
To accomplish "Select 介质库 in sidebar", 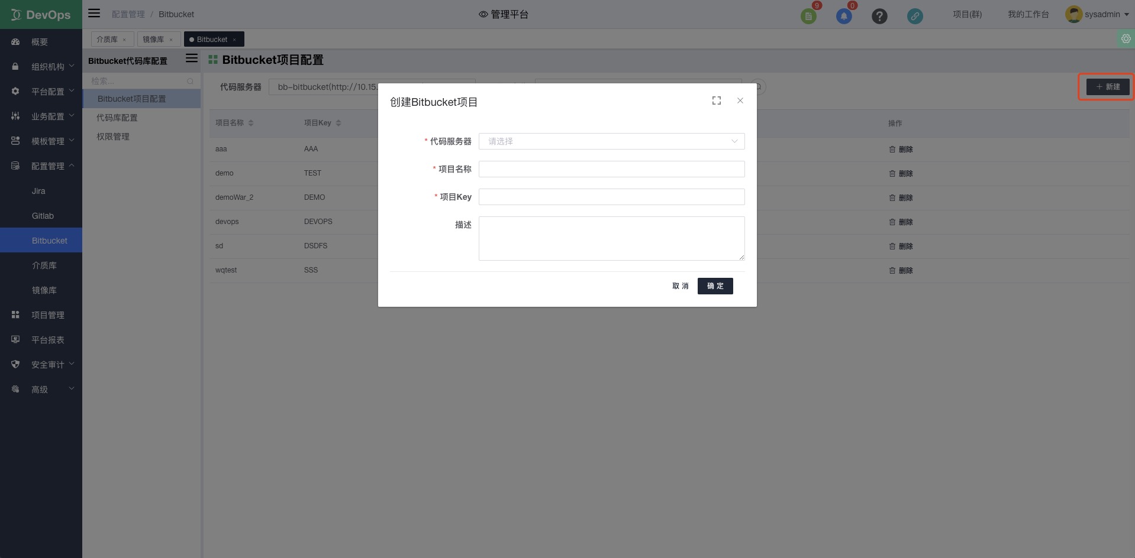I will (x=41, y=265).
